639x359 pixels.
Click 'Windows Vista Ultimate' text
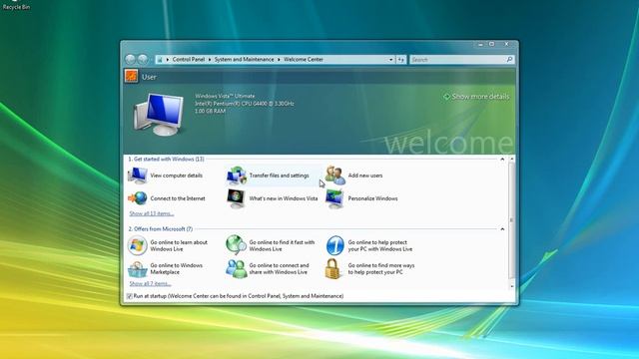[x=225, y=96]
